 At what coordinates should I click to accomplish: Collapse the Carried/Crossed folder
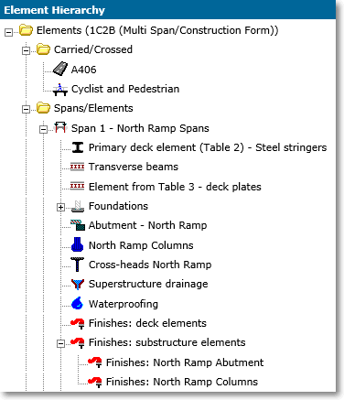pos(27,50)
